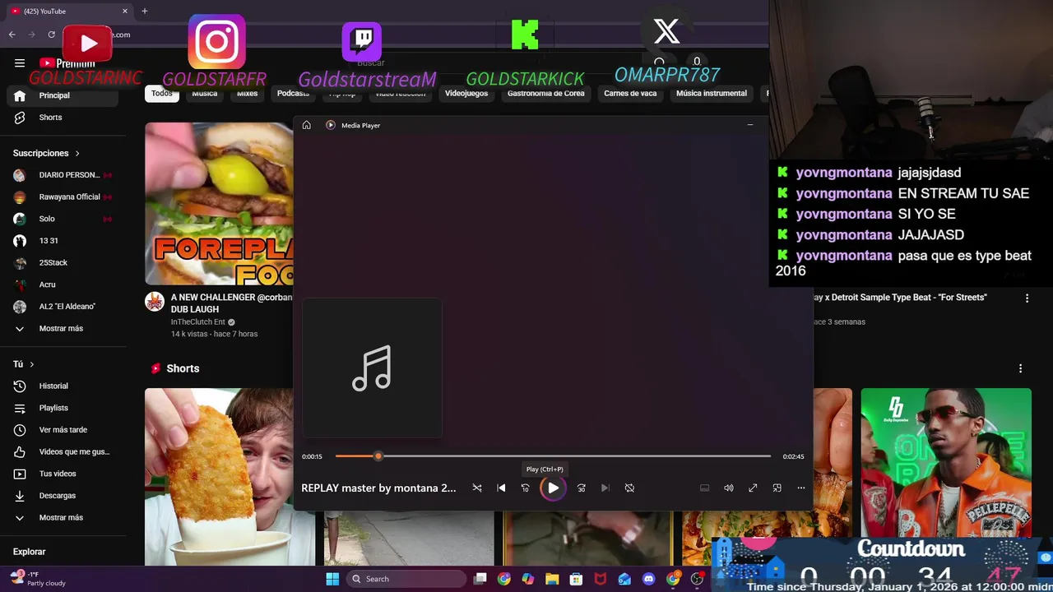Click the music note album art placeholder

[372, 368]
